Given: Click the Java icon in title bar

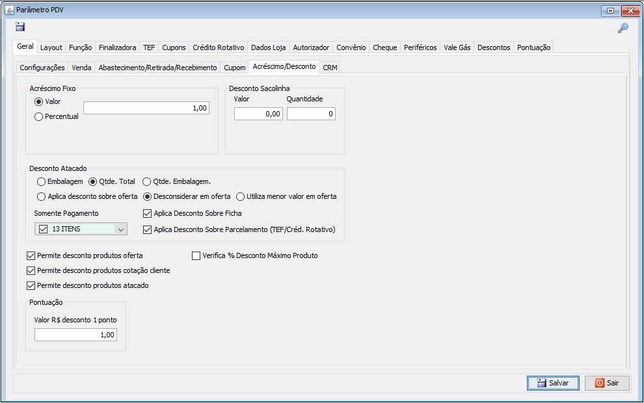Looking at the screenshot, I should [9, 10].
